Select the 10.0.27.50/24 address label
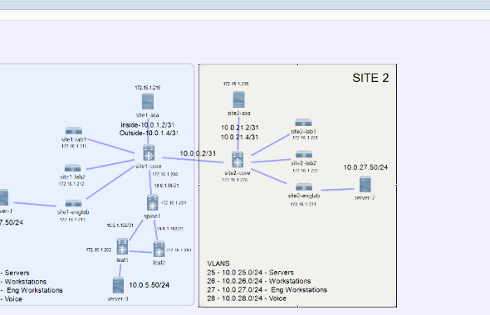Viewport: 490px width, 315px height. [x=365, y=167]
